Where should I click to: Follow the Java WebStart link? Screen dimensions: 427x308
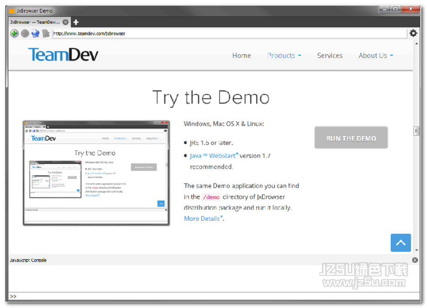pos(214,156)
